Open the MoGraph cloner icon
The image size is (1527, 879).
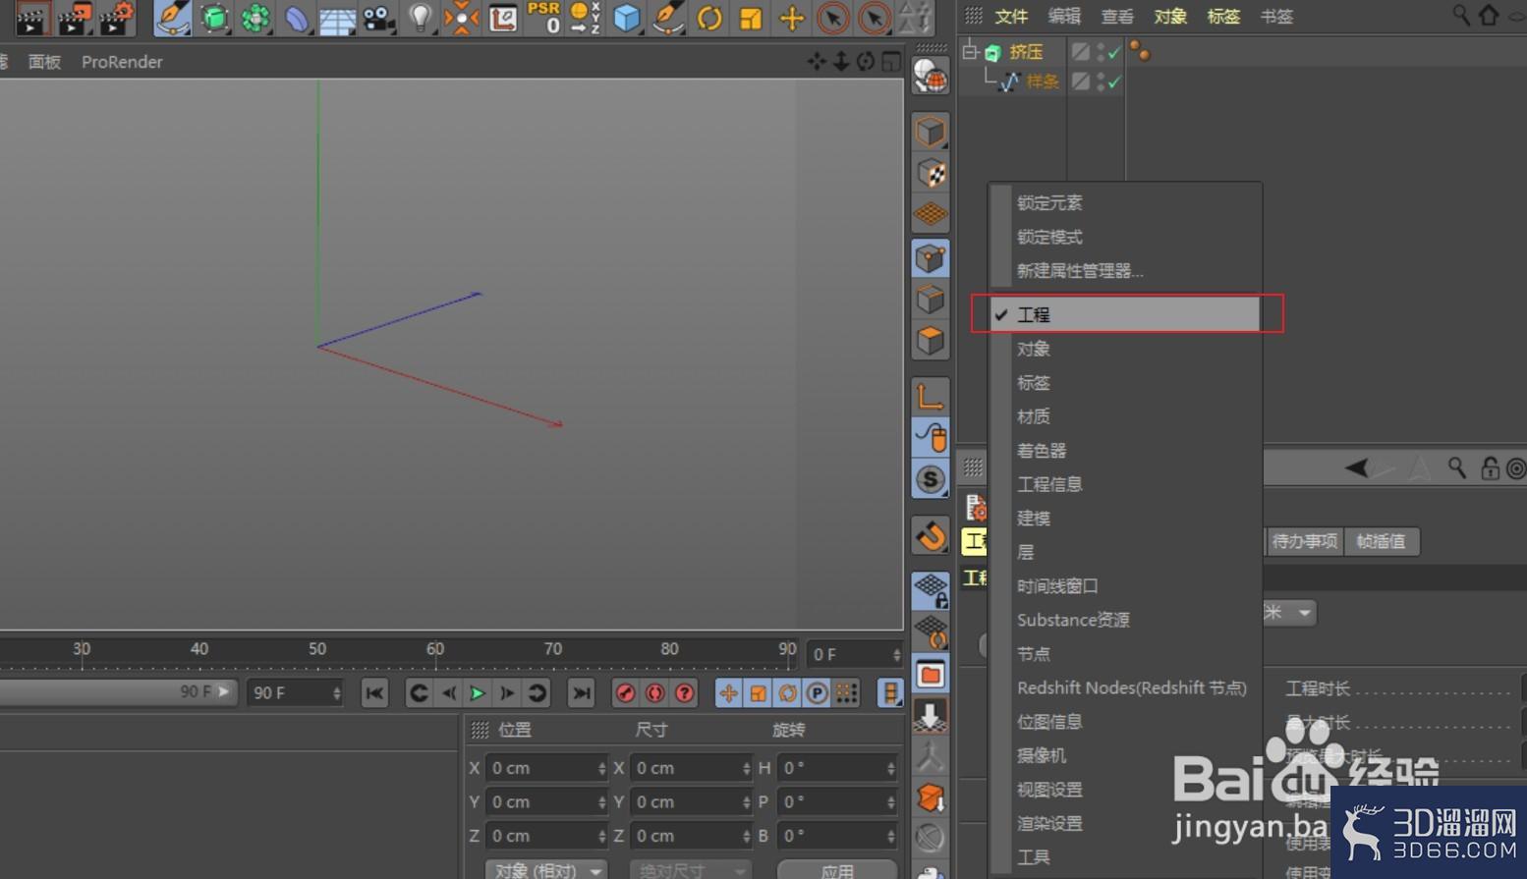coord(255,17)
